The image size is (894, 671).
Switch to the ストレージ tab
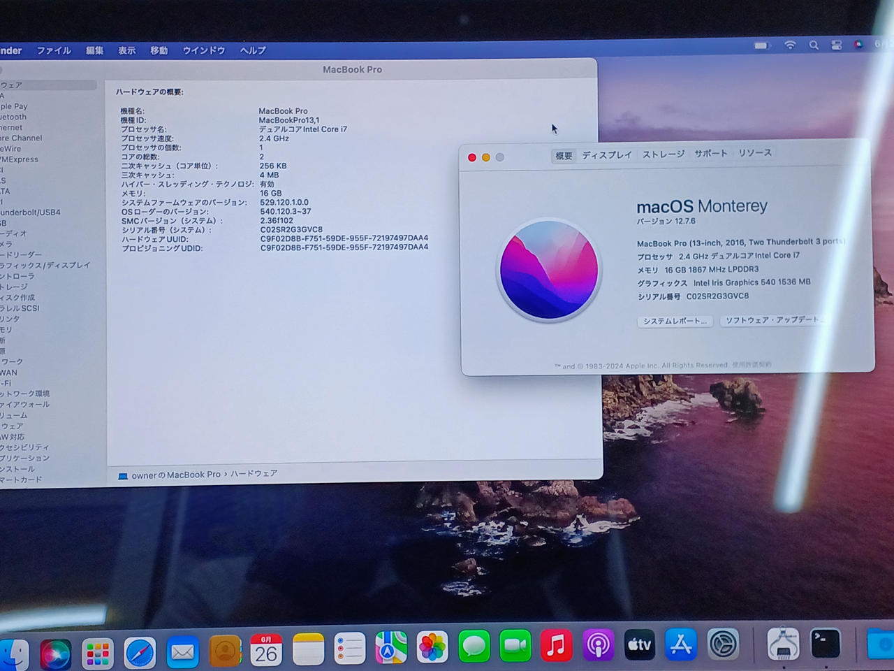[664, 154]
